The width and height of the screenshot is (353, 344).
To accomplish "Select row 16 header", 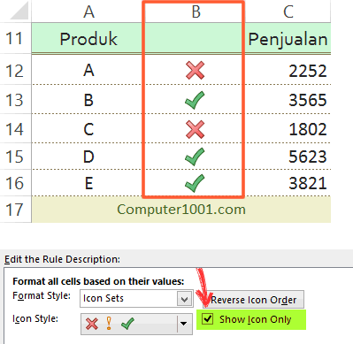I will click(x=15, y=183).
